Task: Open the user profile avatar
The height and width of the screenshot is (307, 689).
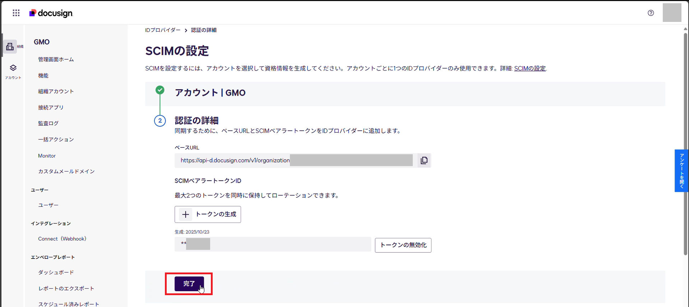Action: [x=672, y=13]
